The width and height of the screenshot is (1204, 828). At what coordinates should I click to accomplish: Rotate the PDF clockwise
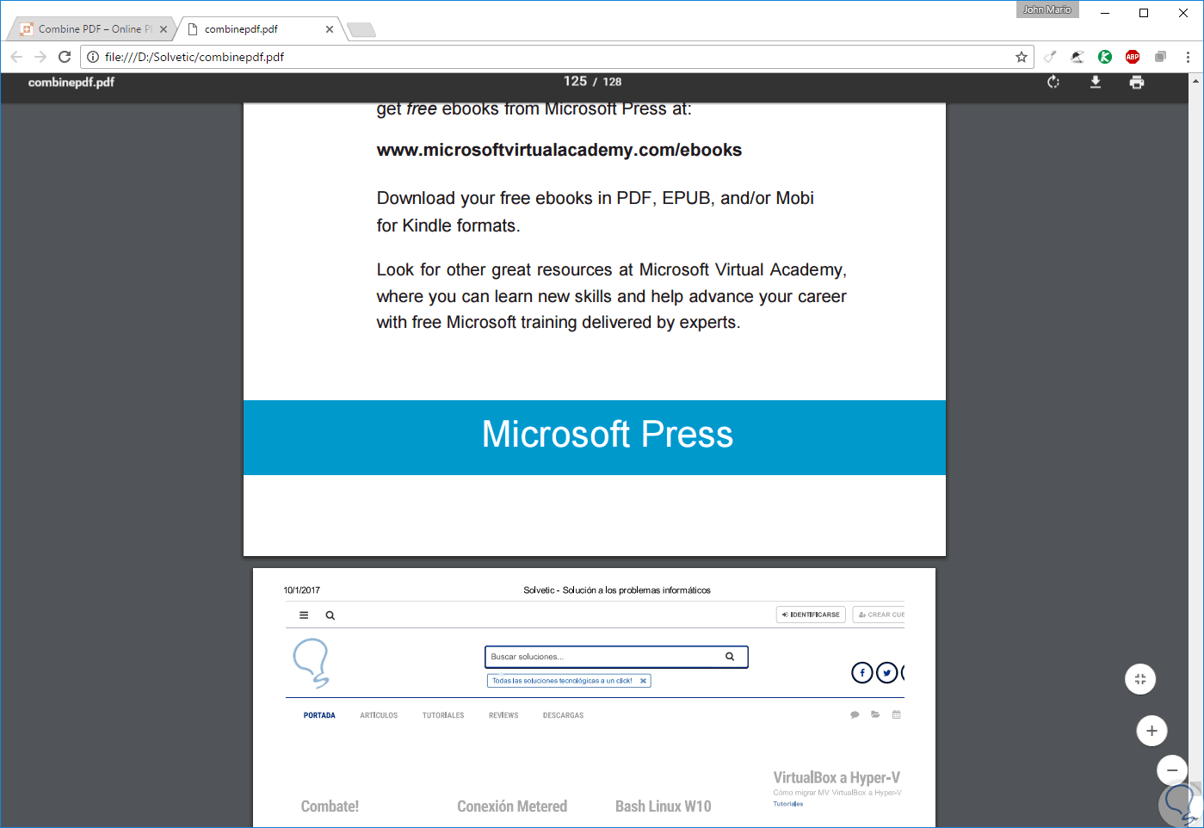click(x=1053, y=82)
